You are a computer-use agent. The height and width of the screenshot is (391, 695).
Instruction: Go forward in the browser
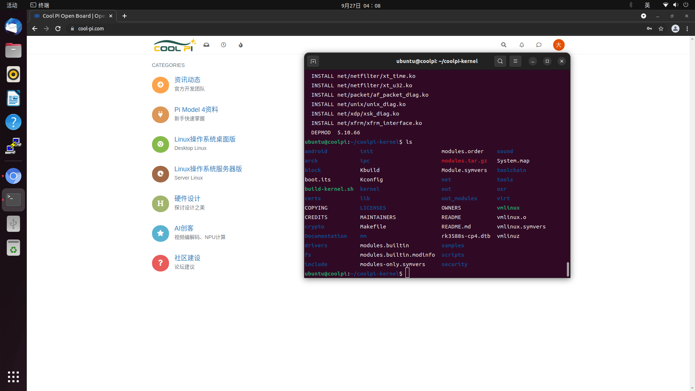click(x=46, y=29)
